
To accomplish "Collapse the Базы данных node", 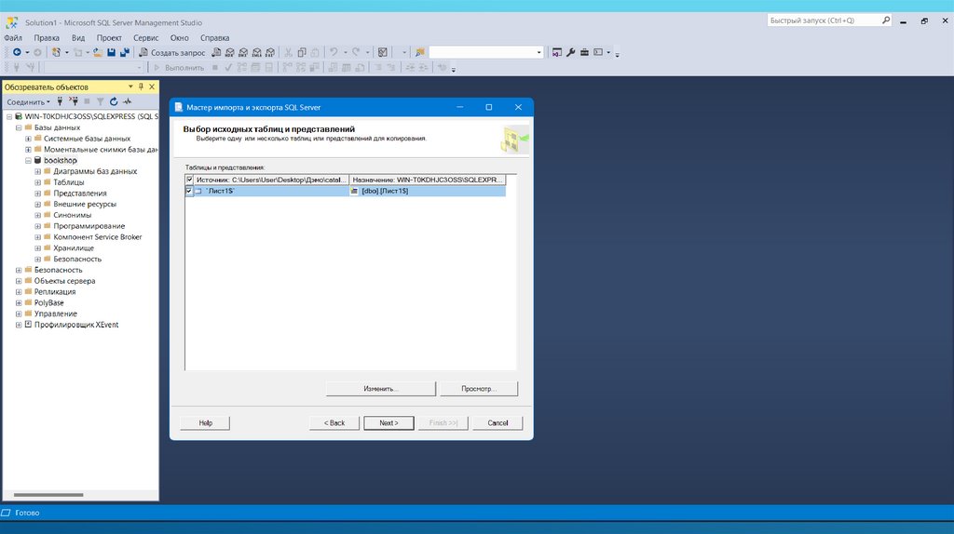I will pos(19,127).
